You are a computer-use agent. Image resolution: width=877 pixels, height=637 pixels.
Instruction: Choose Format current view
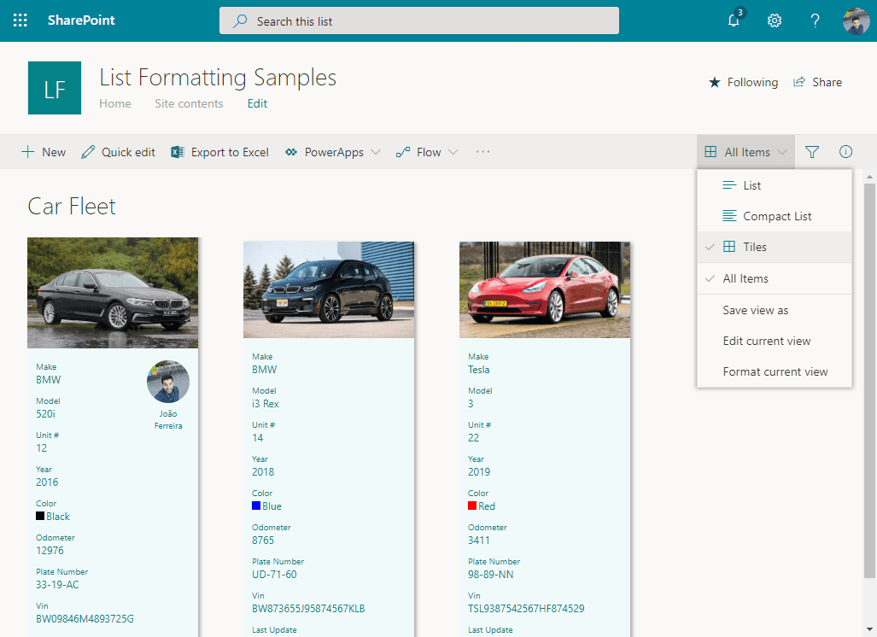pos(774,372)
